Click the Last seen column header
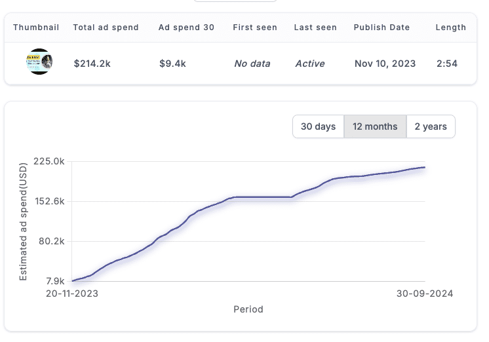This screenshot has width=489, height=342. pyautogui.click(x=315, y=28)
